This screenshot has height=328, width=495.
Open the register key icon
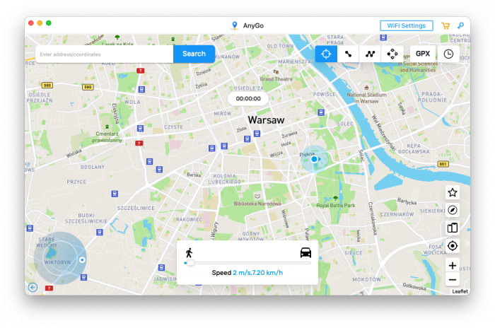point(461,25)
